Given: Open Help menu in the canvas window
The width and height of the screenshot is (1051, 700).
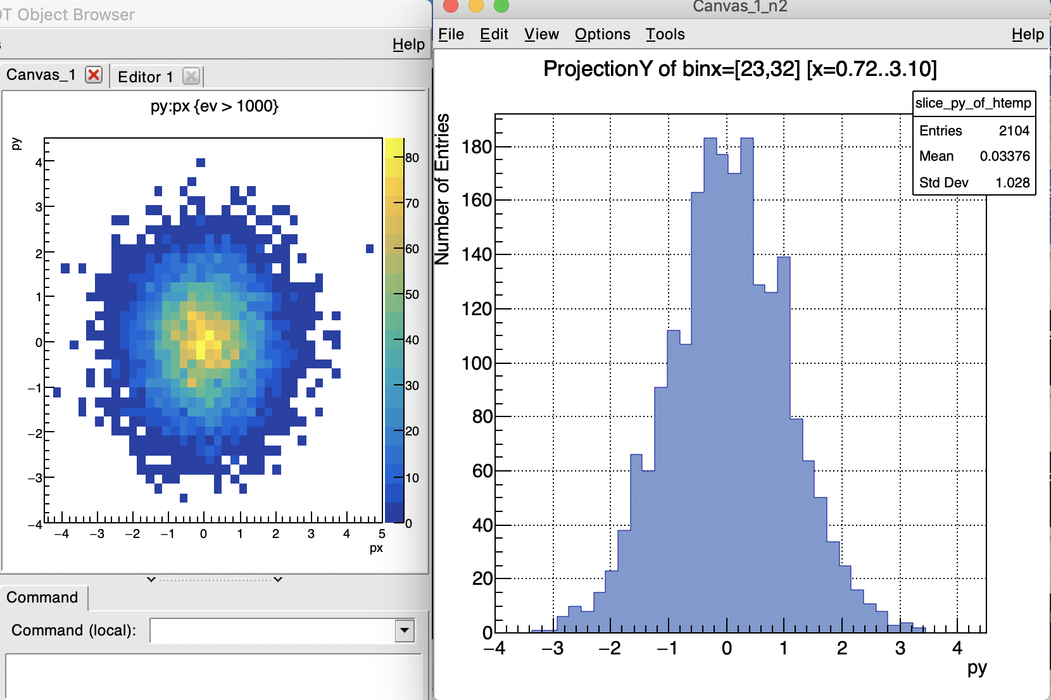Looking at the screenshot, I should click(x=1027, y=34).
